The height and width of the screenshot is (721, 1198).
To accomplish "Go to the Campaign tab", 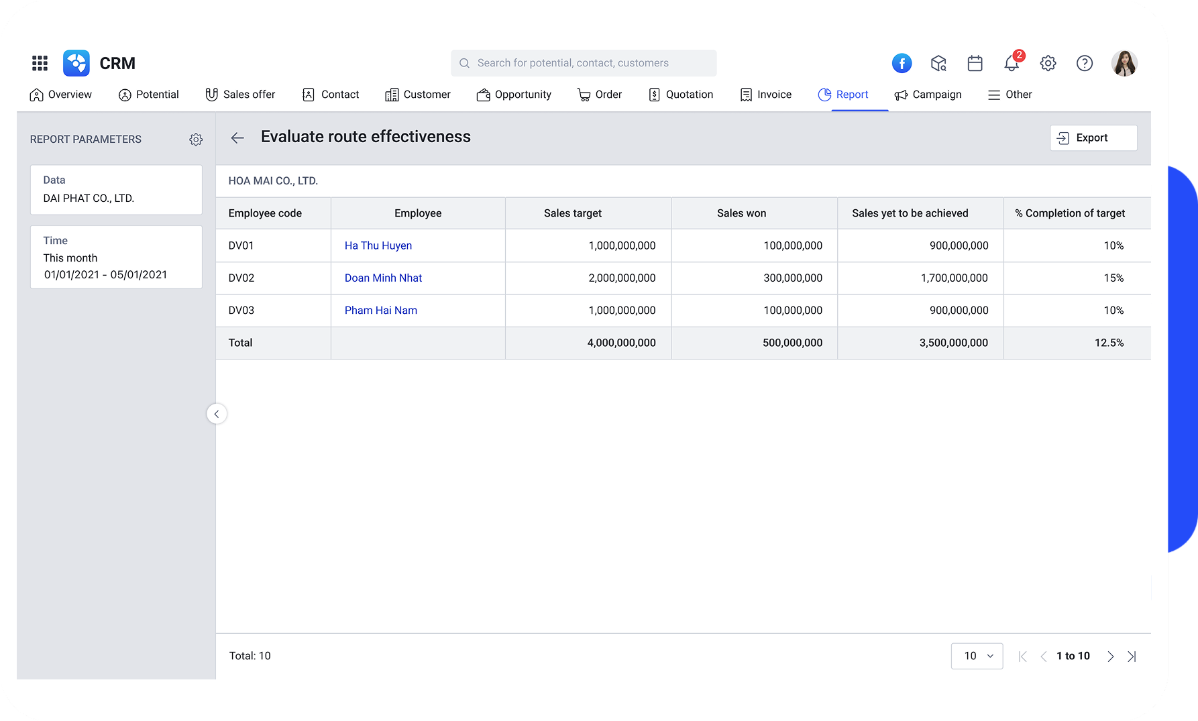I will point(928,94).
